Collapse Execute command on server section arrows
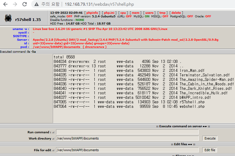 click(x=205, y=126)
